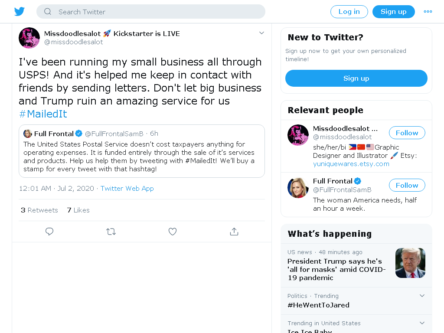This screenshot has width=444, height=333.
Task: Open the #MailedIt hashtag link
Action: [43, 114]
